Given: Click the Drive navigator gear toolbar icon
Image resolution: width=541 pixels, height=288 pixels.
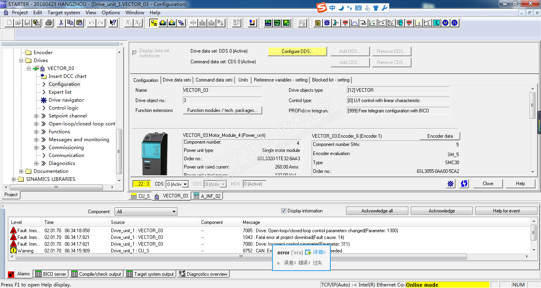Looking at the screenshot, I should [327, 23].
